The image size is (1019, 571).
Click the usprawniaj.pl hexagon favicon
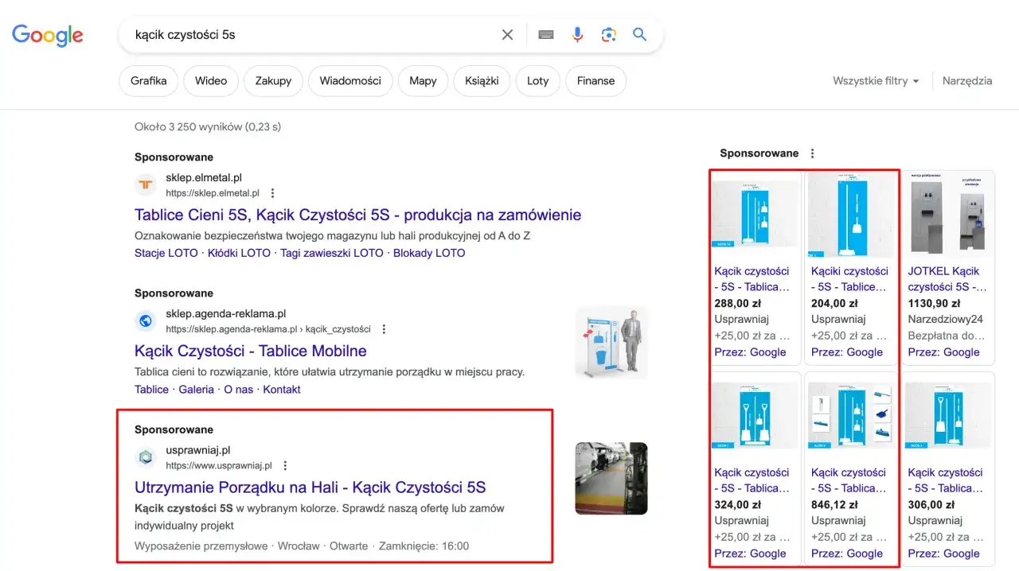tap(146, 457)
